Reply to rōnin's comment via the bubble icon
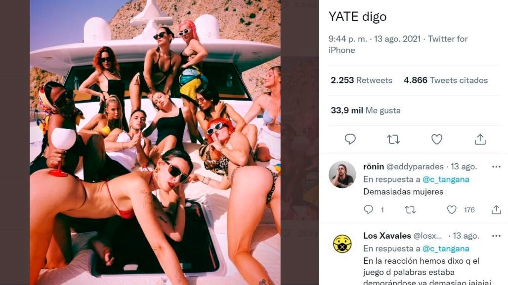This screenshot has width=508, height=285. (x=368, y=210)
